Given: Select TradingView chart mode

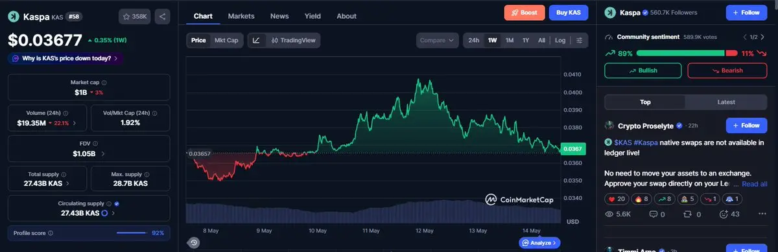Looking at the screenshot, I should [294, 40].
